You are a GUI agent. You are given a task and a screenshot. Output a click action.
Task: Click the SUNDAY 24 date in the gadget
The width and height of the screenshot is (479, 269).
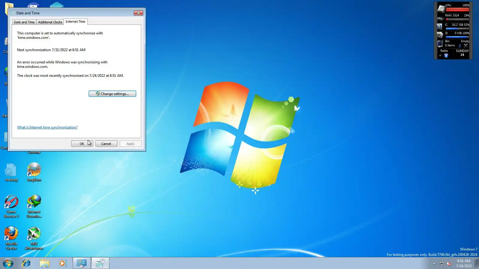pos(462,53)
